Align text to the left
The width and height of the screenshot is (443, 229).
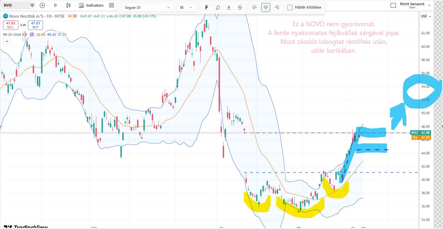pos(254,7)
